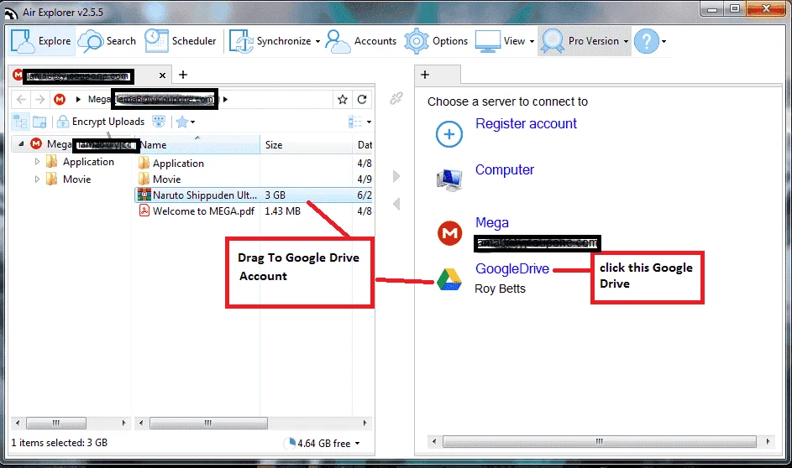Viewport: 792px width, 468px height.
Task: Toggle the folder tree panel icon
Action: pyautogui.click(x=20, y=122)
